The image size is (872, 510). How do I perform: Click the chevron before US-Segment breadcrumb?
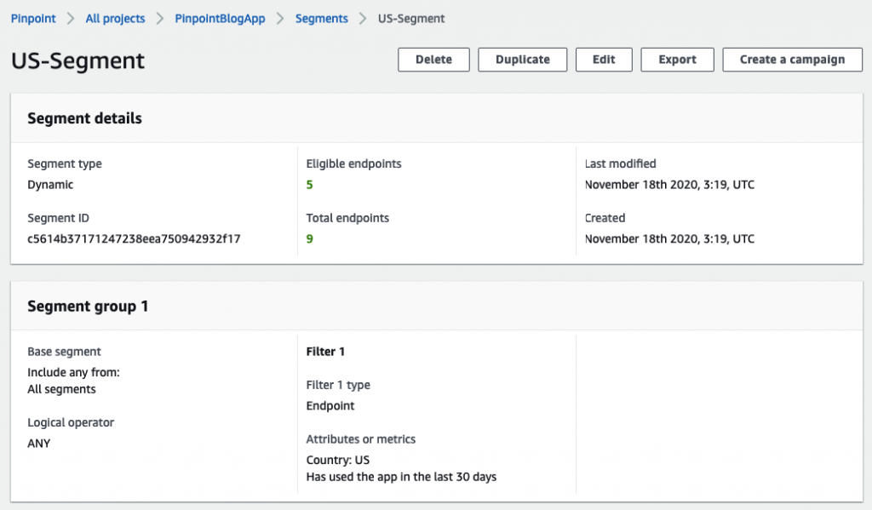363,18
